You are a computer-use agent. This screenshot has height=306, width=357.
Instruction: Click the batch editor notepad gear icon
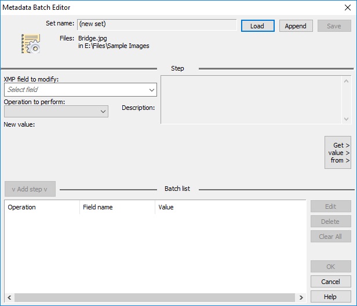pos(31,43)
